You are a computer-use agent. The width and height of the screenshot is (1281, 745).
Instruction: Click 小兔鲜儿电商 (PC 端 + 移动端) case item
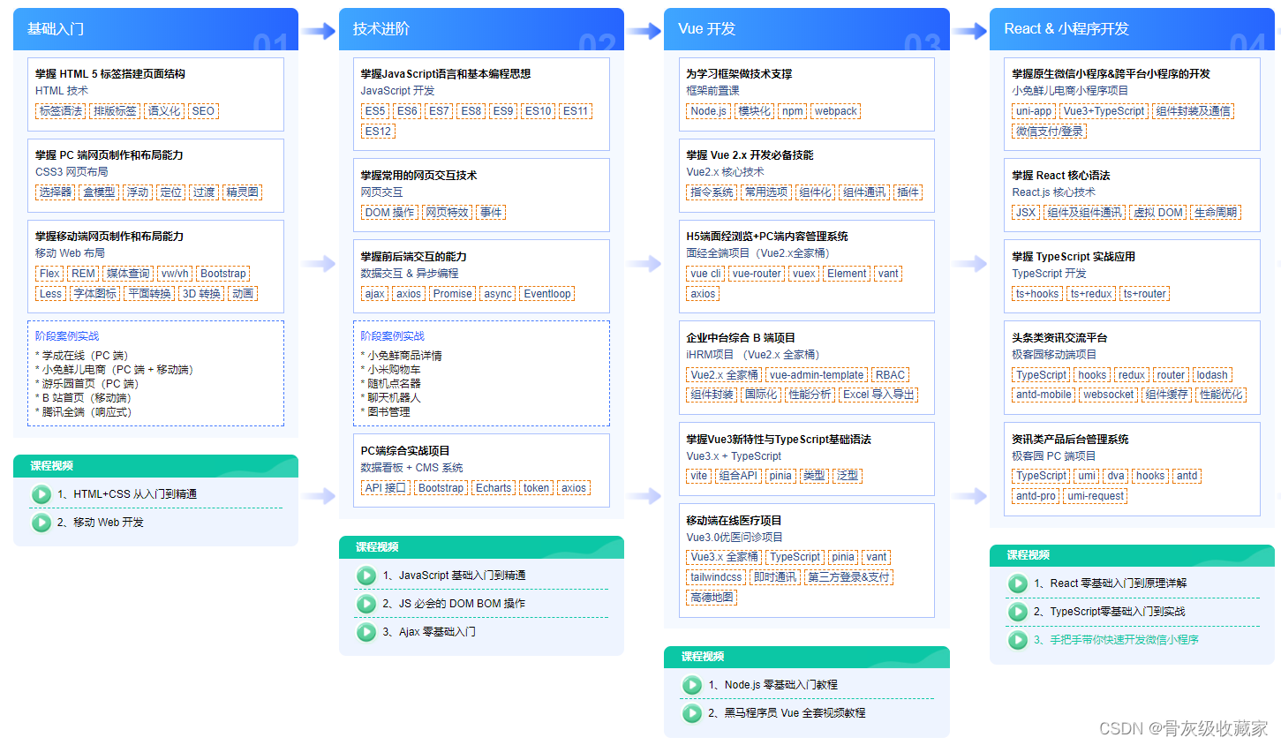coord(115,370)
